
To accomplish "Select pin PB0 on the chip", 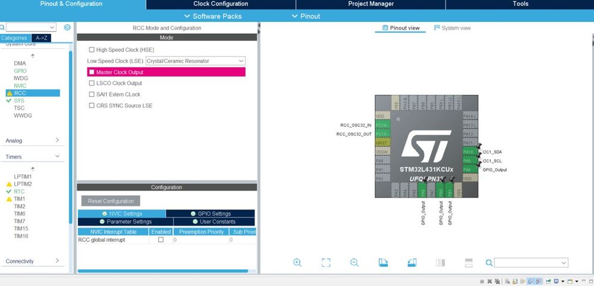I will click(x=440, y=190).
